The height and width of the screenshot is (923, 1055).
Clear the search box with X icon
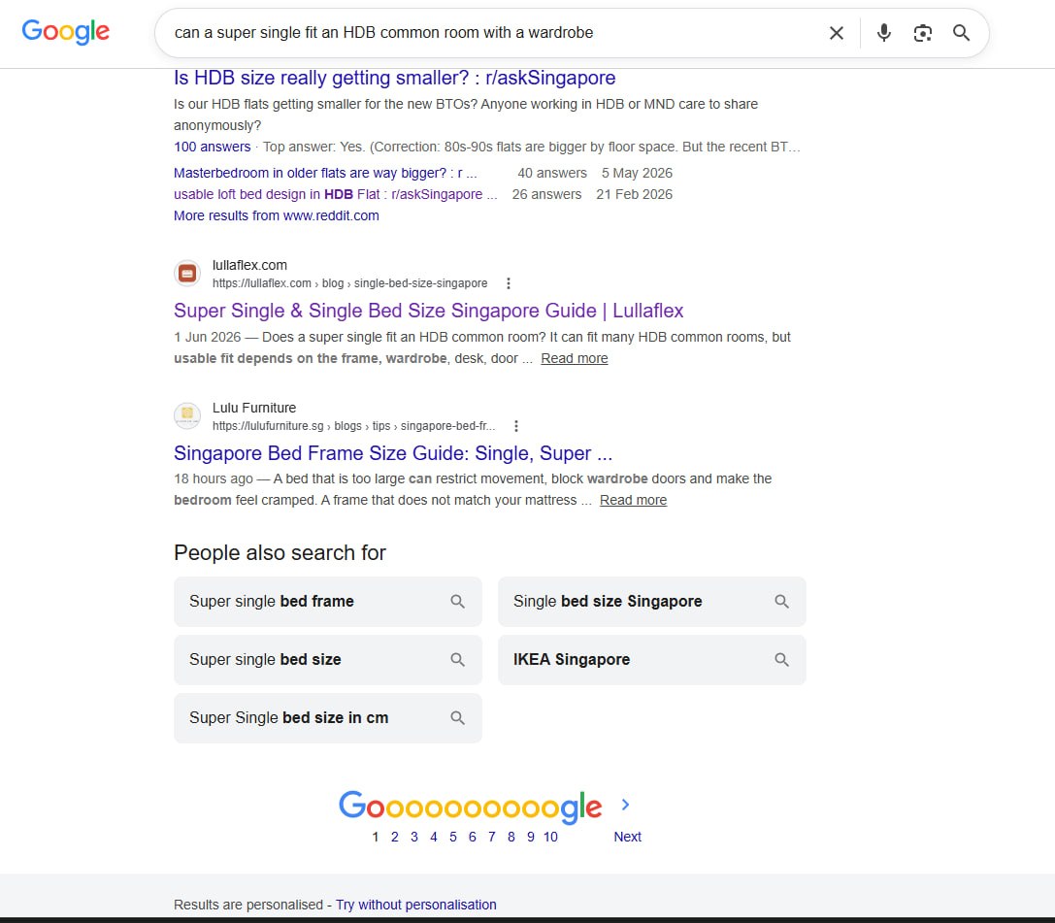pos(837,33)
